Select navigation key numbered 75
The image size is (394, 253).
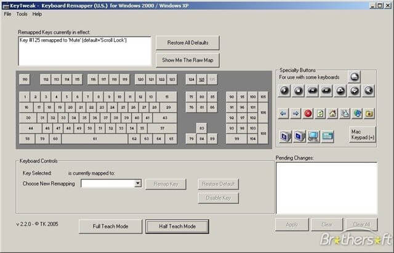point(191,97)
